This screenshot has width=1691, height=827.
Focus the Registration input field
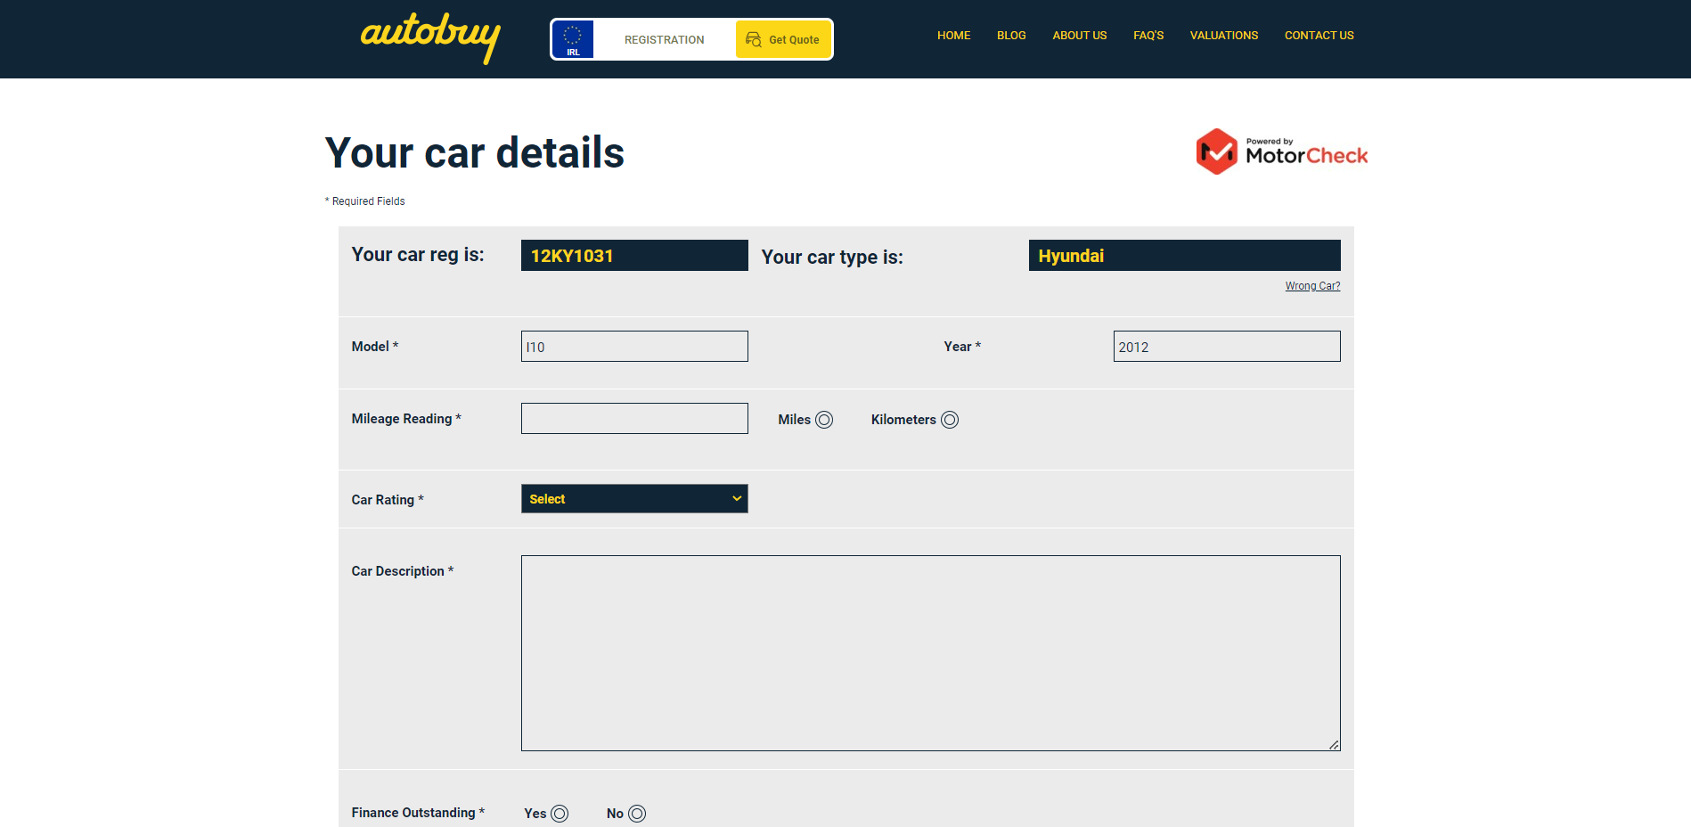point(664,39)
